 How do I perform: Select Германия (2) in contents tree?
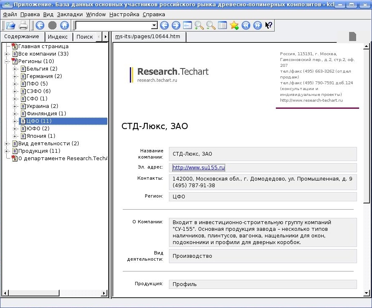coord(44,76)
